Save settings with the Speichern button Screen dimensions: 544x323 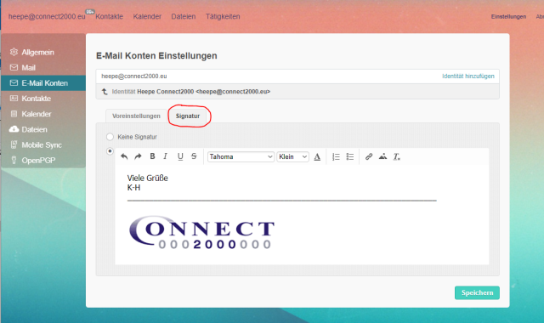tap(477, 292)
